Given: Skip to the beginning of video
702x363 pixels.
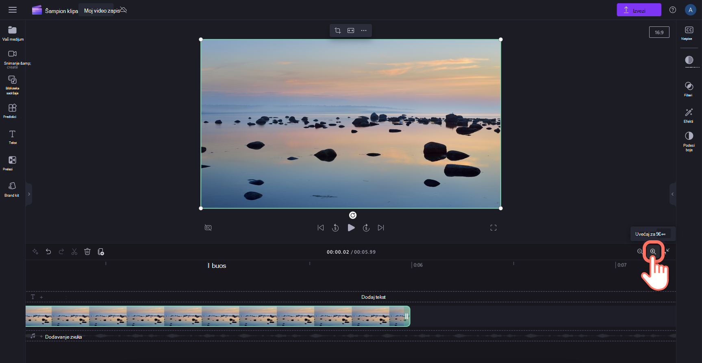Looking at the screenshot, I should pyautogui.click(x=321, y=228).
